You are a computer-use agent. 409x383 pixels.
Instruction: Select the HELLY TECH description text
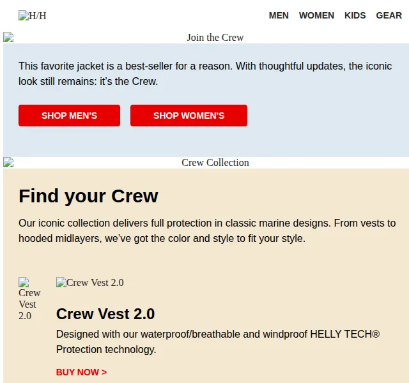pos(218,342)
